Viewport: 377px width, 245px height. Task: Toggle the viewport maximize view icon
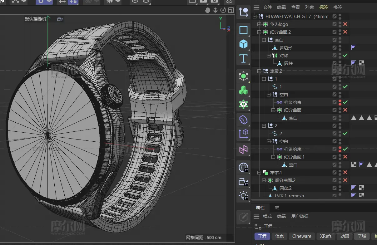pos(231,10)
